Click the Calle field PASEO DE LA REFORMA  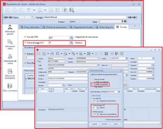coord(73,65)
